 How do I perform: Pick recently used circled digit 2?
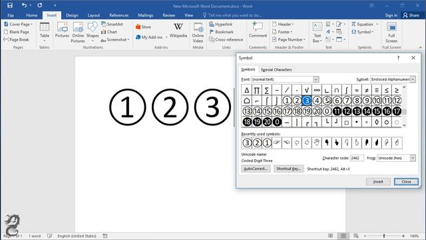pyautogui.click(x=257, y=143)
